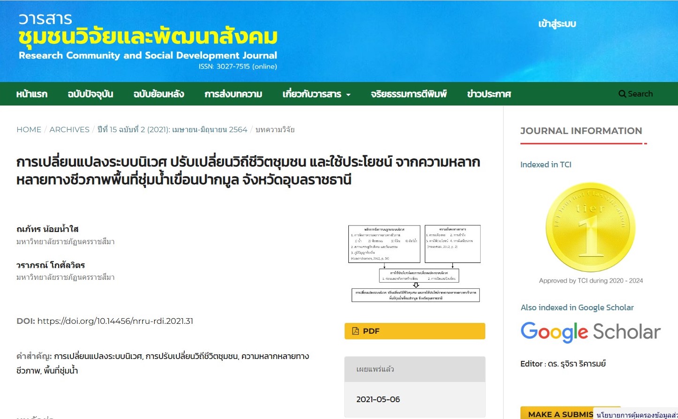Click HOME in the breadcrumb
The height and width of the screenshot is (419, 678).
[x=29, y=129]
